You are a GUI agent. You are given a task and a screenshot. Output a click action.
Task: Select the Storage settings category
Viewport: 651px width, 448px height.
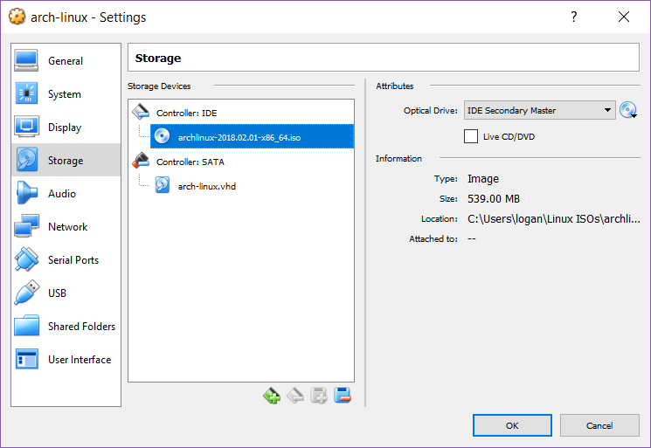point(66,160)
